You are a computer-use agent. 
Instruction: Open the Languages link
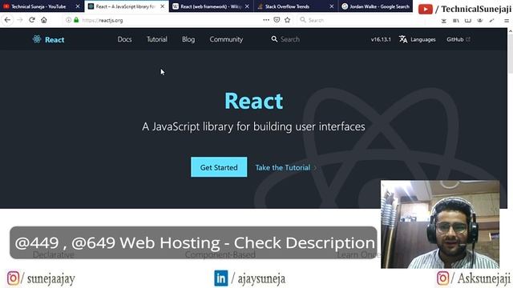click(423, 39)
